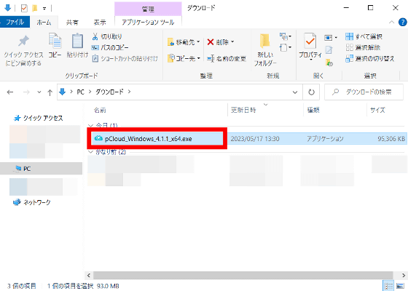The height and width of the screenshot is (291, 408).
Task: Switch to the Home (ホーム) tab
Action: point(44,22)
